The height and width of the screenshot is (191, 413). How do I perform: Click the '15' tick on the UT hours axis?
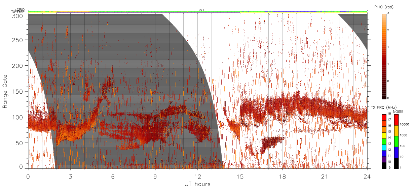(x=240, y=177)
